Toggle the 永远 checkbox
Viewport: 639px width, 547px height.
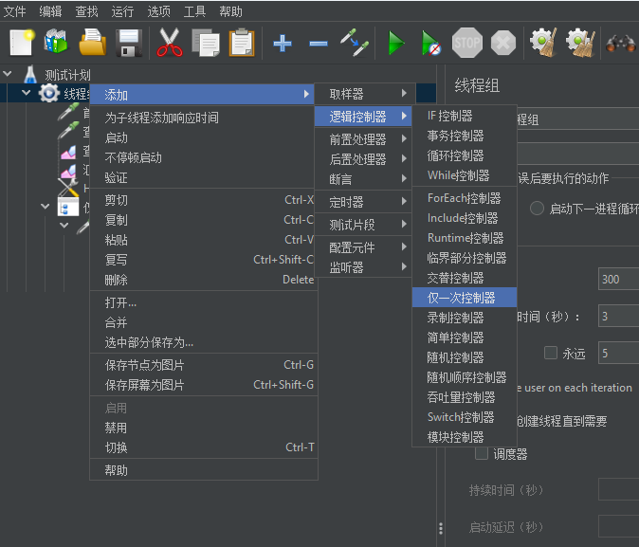point(551,354)
